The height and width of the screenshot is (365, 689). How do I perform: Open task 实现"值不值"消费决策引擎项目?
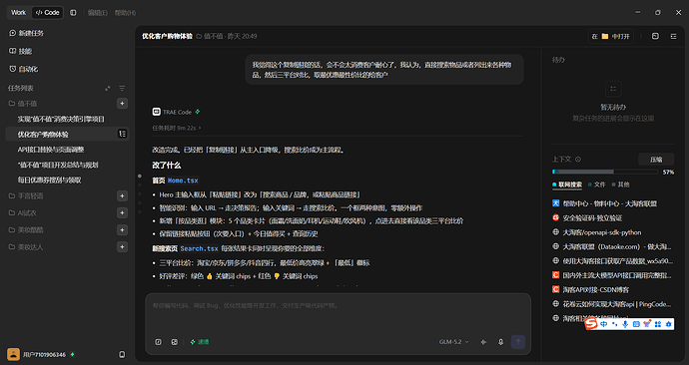pyautogui.click(x=61, y=119)
